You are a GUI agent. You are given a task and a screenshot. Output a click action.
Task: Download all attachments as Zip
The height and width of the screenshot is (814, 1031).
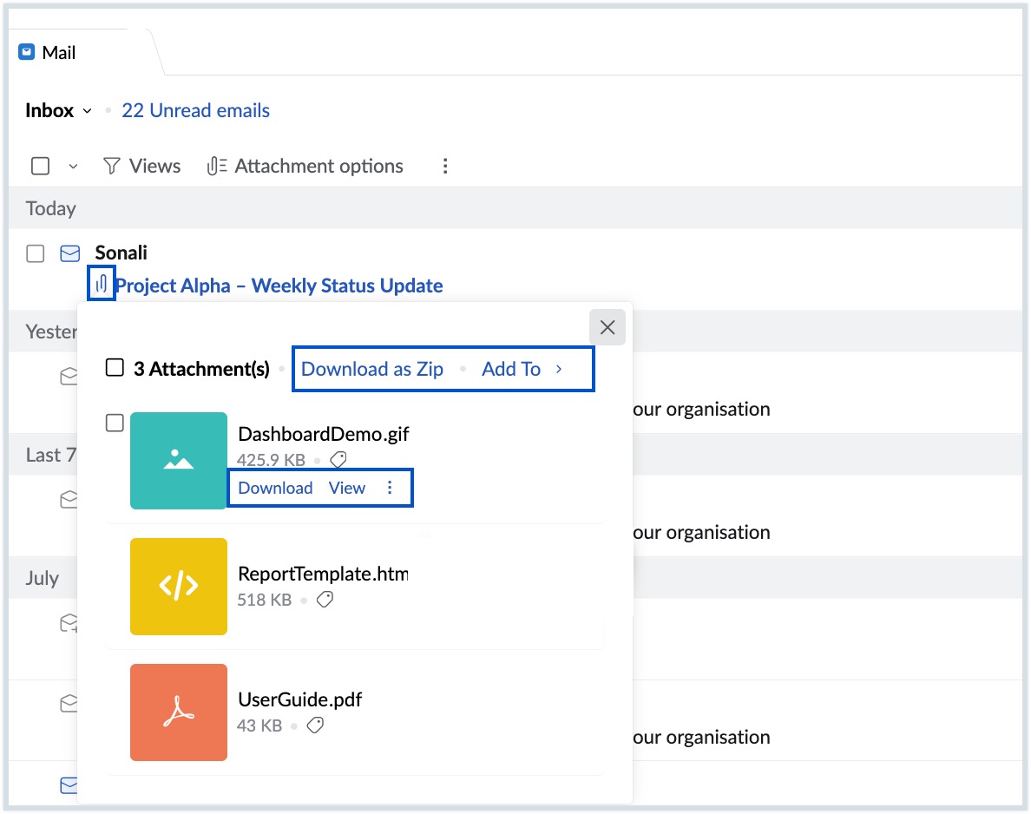(x=371, y=369)
